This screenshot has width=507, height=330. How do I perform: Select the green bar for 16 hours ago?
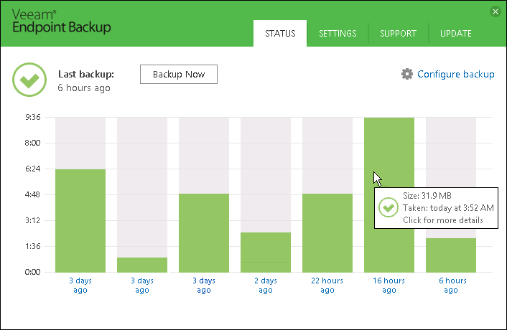[x=389, y=158]
